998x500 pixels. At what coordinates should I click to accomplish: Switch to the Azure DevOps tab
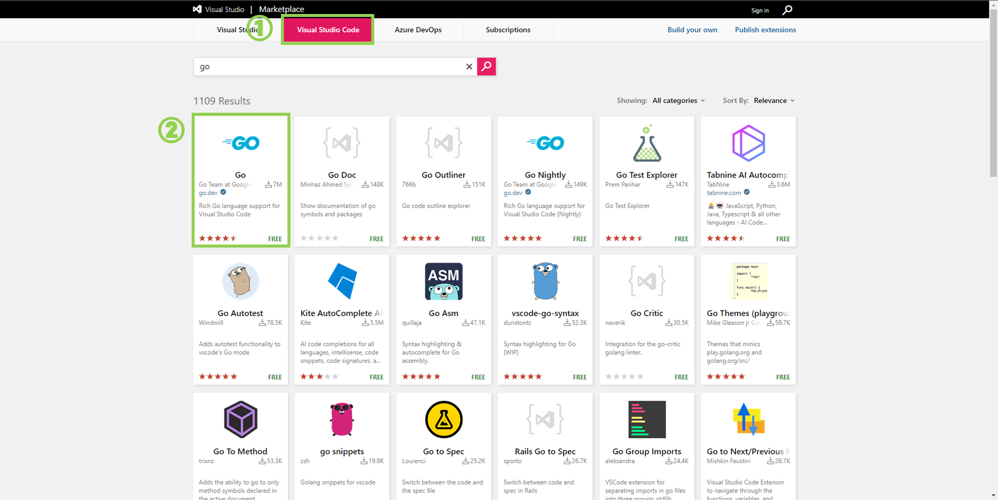(x=418, y=30)
